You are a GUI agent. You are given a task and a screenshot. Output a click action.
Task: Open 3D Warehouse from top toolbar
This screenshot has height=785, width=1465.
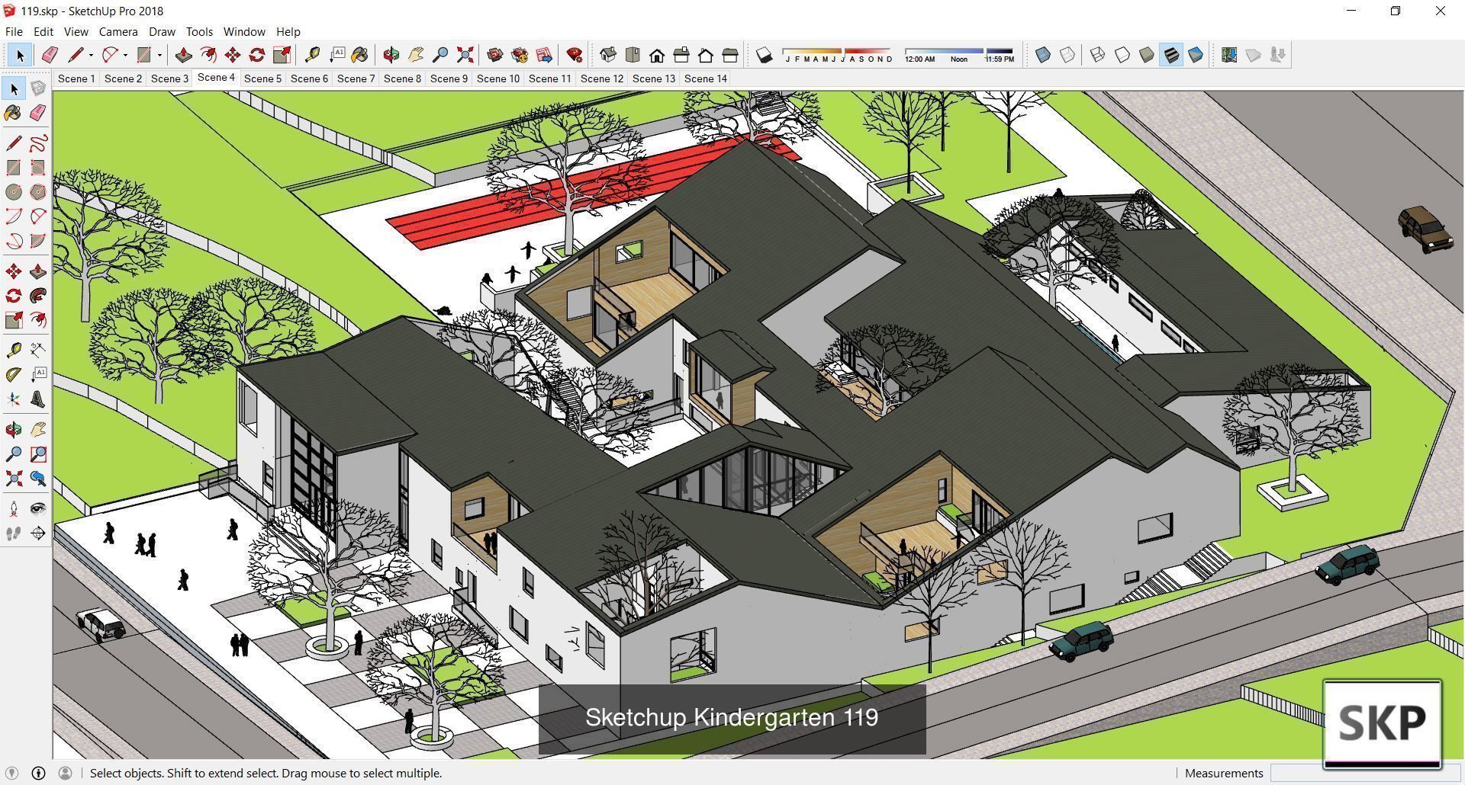click(x=494, y=55)
